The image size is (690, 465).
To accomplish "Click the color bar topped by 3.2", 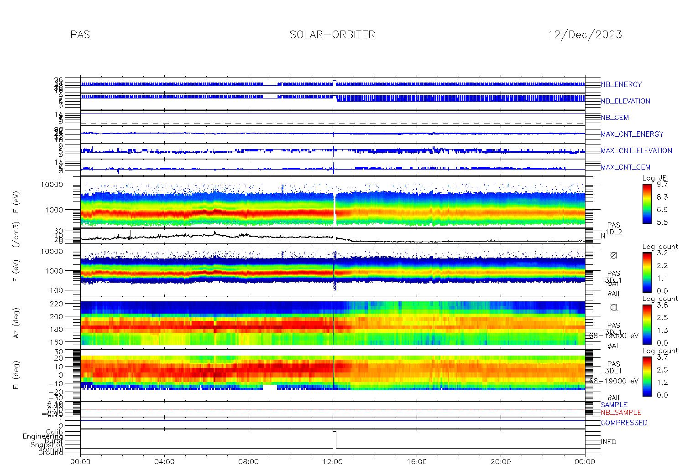I will (x=647, y=272).
